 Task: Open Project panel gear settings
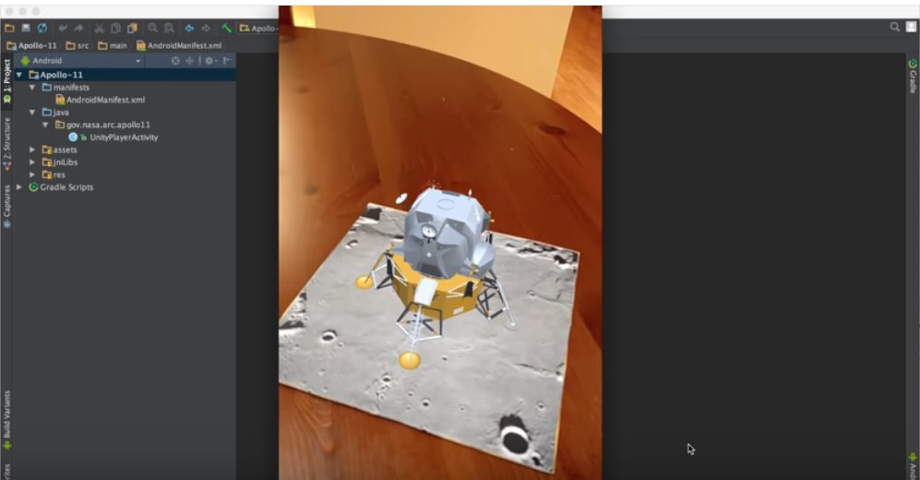tap(210, 60)
